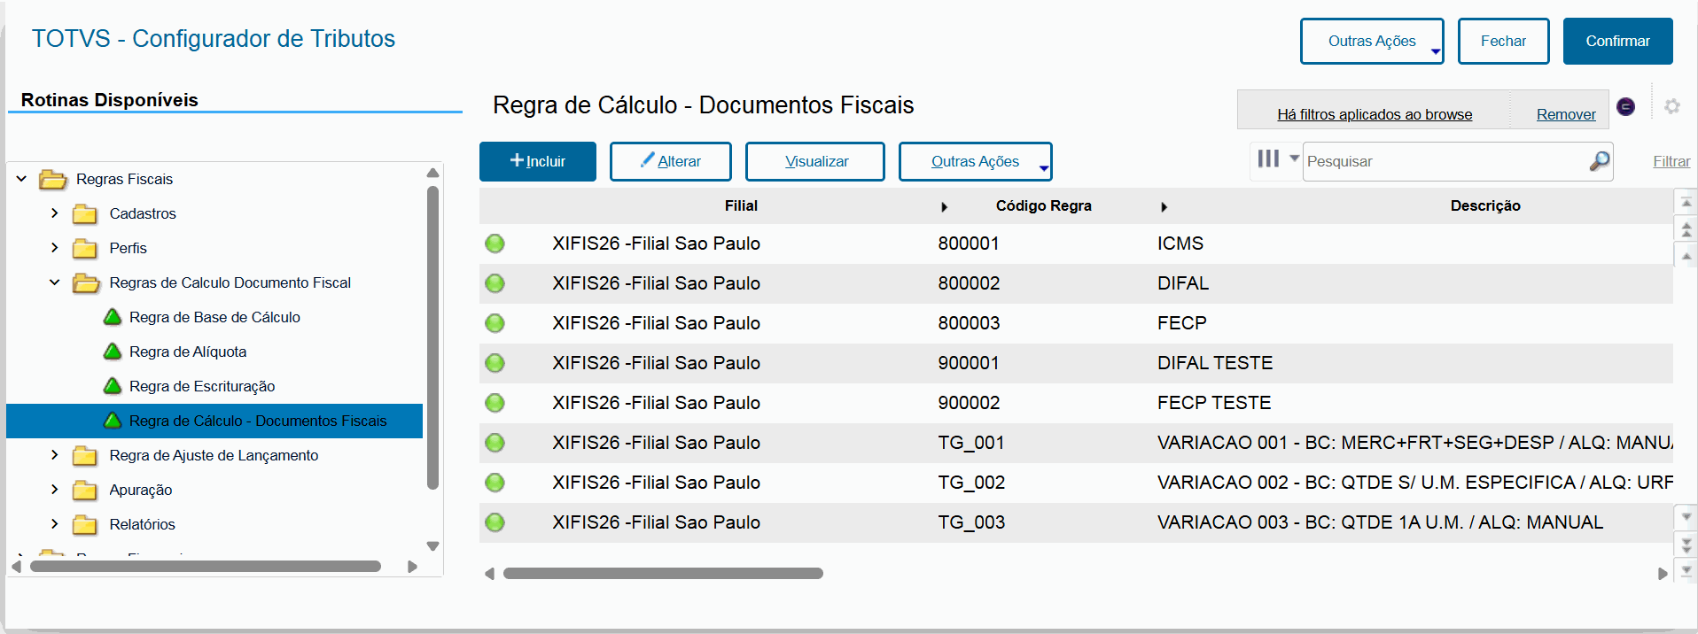
Task: Click the Cadastros folder icon
Action: pyautogui.click(x=85, y=214)
